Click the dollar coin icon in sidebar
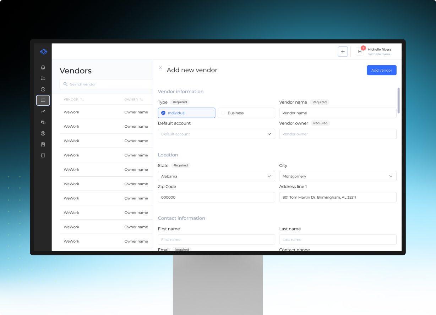Viewport: 436px width, 315px height. point(43,133)
